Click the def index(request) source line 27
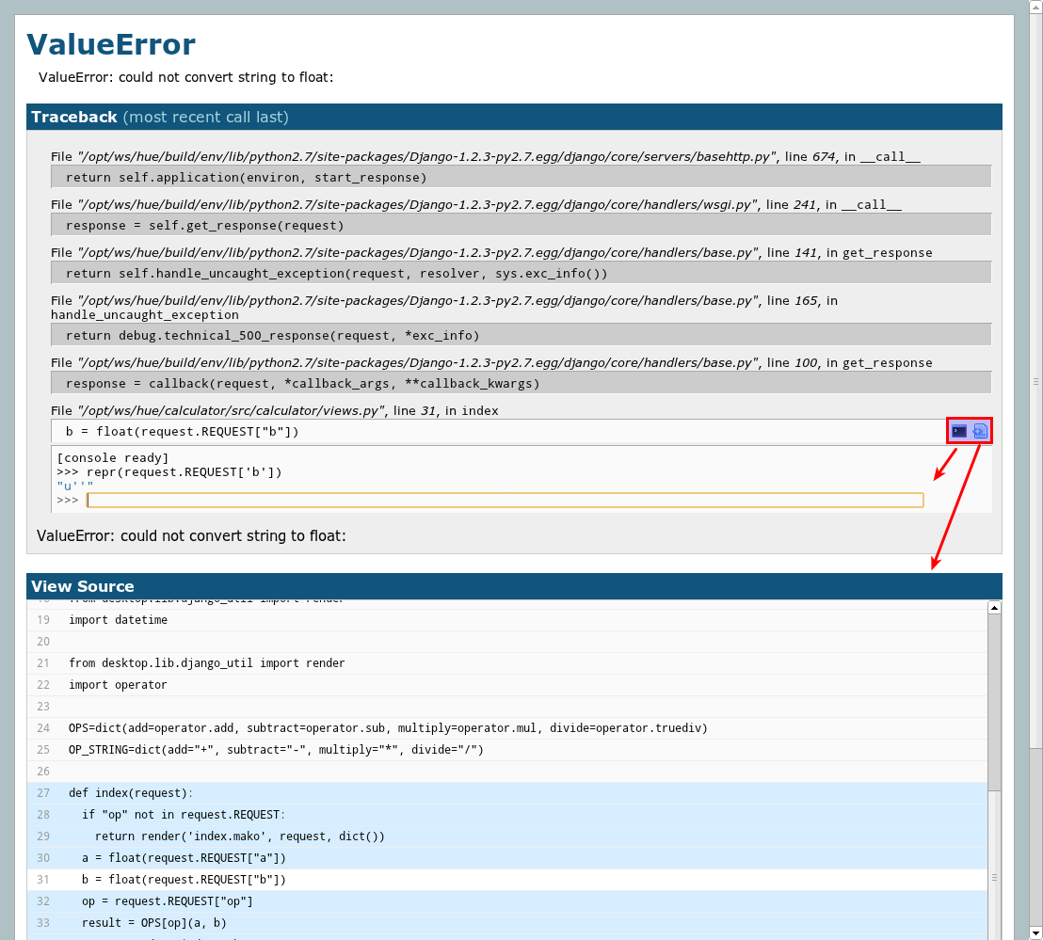Image resolution: width=1043 pixels, height=940 pixels. point(130,793)
